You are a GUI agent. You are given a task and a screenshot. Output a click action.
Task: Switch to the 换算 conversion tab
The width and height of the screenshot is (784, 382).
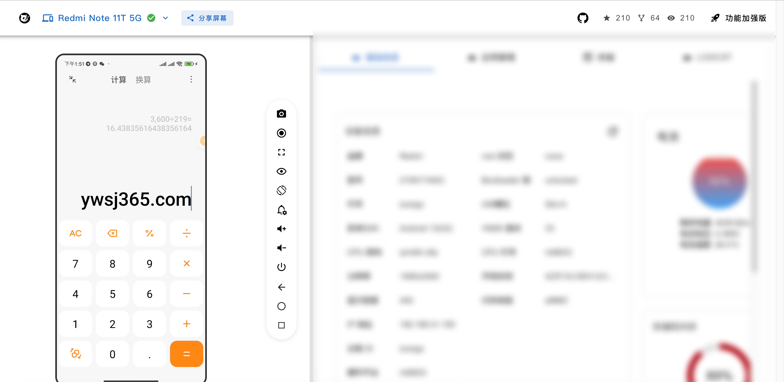point(143,80)
